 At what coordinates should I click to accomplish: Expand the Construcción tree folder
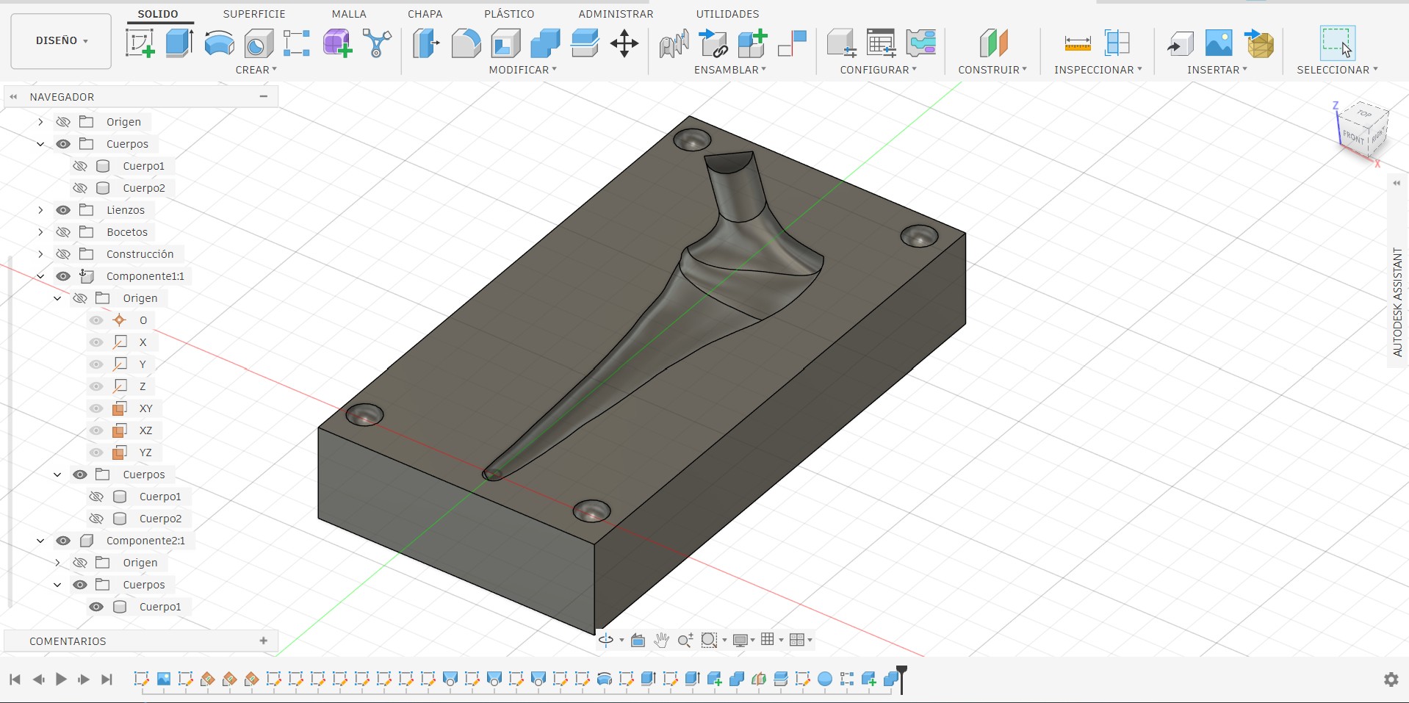point(40,254)
